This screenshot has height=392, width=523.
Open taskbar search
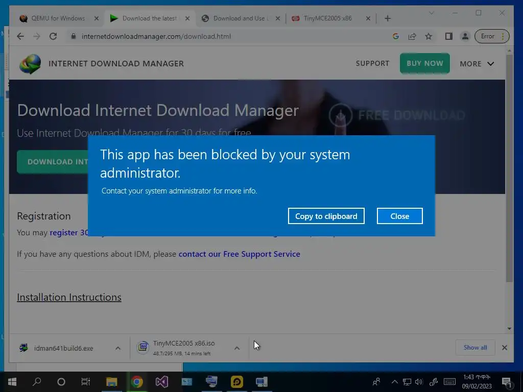tap(37, 382)
